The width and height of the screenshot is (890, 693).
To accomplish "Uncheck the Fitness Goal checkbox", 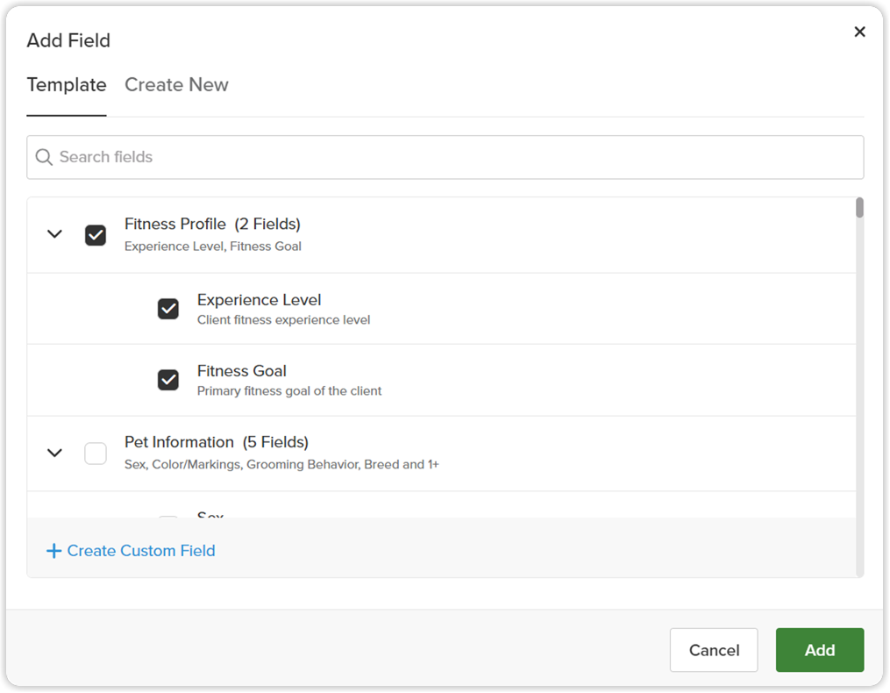I will pos(168,380).
